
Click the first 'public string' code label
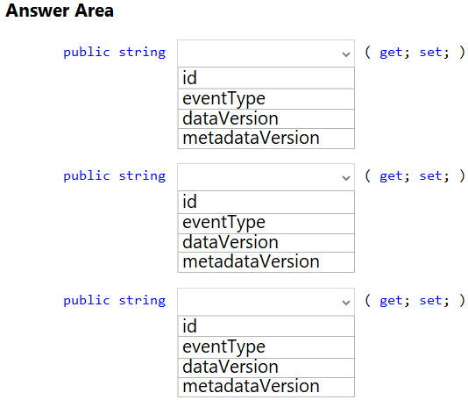114,53
